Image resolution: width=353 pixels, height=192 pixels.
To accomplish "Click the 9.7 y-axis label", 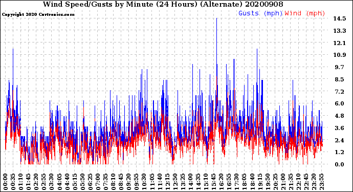I will 340,67.
